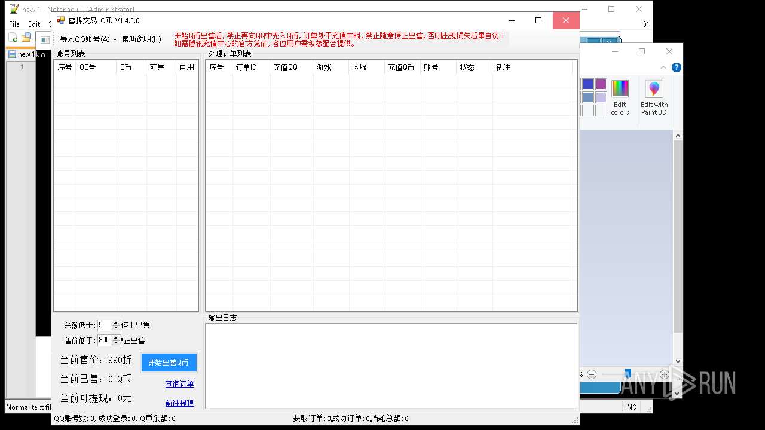Maximize the Notepad++ window
This screenshot has width=765, height=430.
tap(611, 9)
